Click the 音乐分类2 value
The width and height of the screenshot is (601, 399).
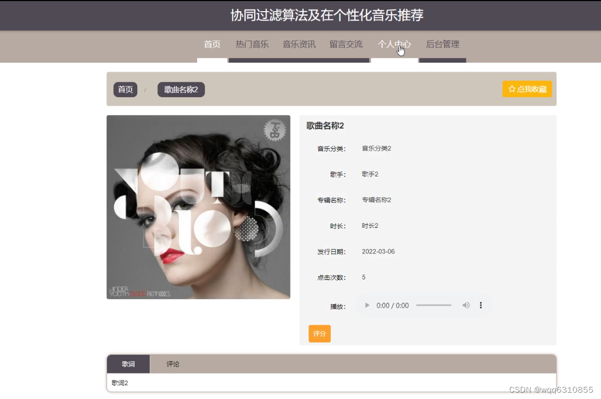[376, 148]
